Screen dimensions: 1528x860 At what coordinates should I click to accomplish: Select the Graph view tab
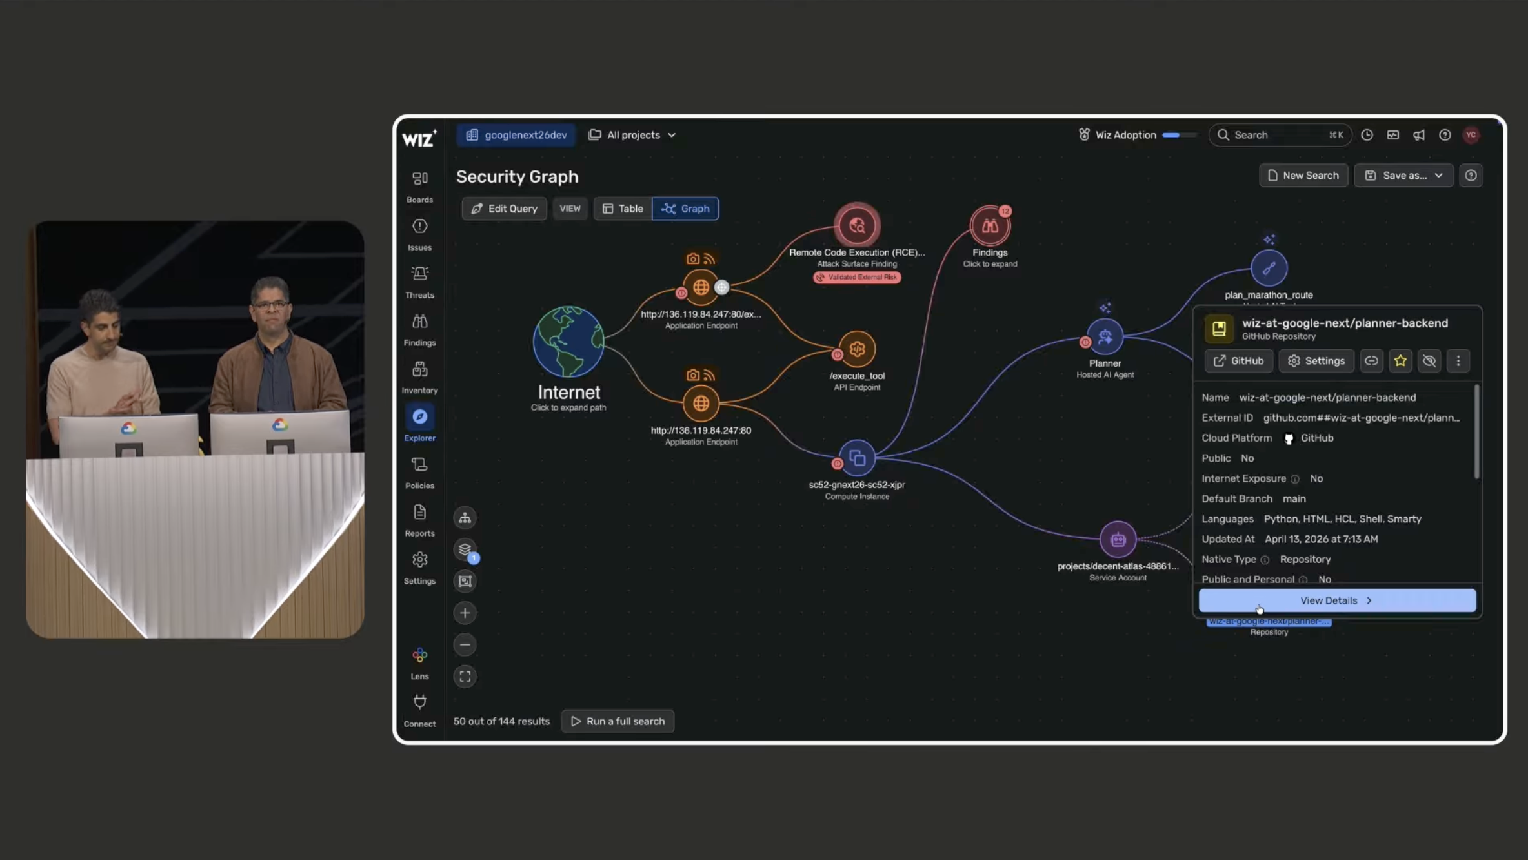click(685, 209)
